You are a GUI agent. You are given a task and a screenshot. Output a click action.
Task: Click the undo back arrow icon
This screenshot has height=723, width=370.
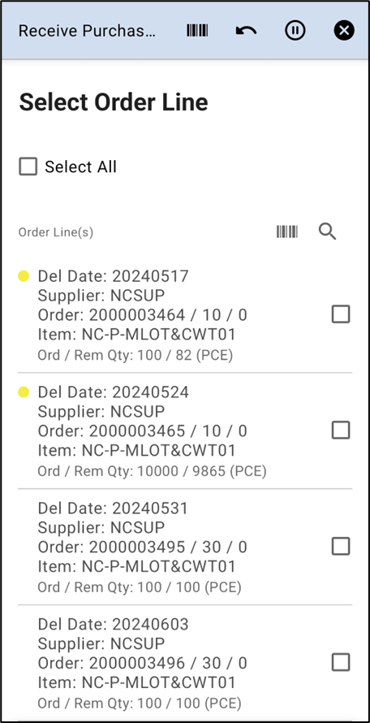tap(246, 31)
